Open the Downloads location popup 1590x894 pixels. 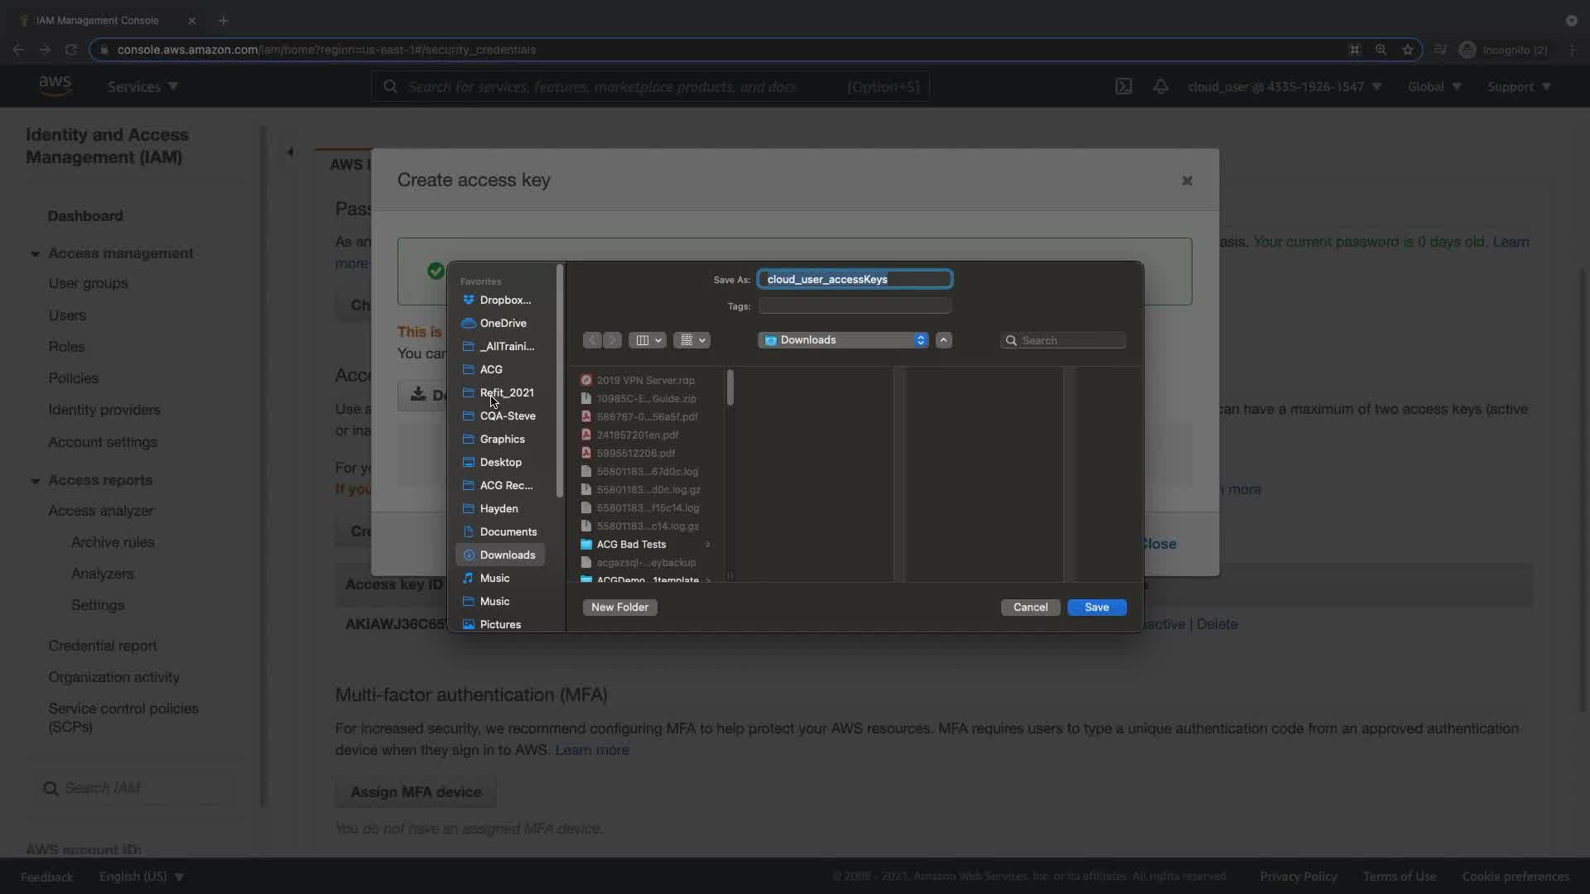[x=843, y=340]
